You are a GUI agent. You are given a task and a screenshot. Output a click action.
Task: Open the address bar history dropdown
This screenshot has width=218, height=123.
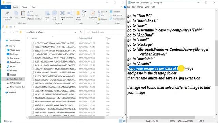[75, 32]
